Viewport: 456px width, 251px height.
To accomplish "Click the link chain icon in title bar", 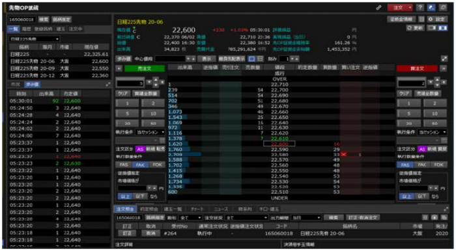I will [378, 8].
